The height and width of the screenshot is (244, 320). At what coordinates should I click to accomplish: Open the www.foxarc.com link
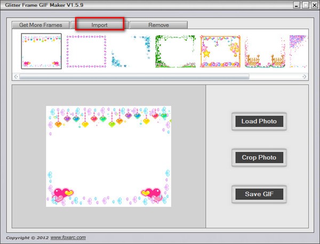pyautogui.click(x=68, y=238)
